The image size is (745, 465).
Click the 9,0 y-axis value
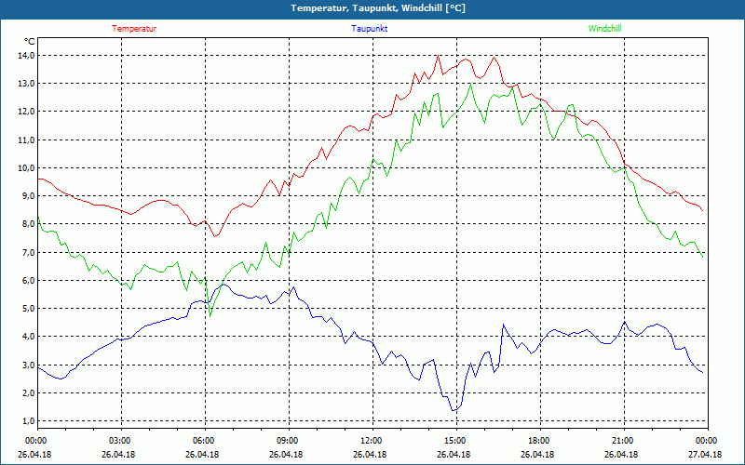(x=29, y=196)
